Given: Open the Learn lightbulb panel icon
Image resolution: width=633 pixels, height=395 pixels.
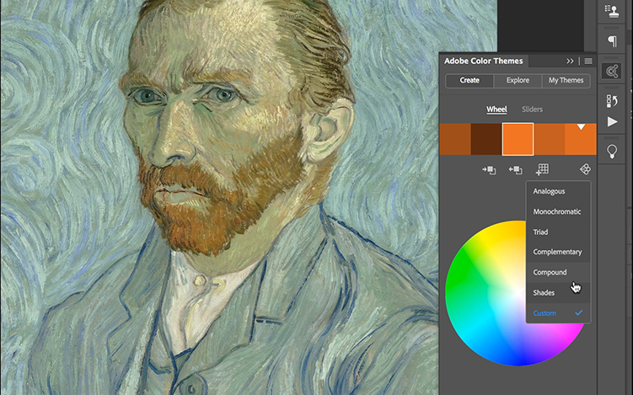Looking at the screenshot, I should [x=613, y=151].
